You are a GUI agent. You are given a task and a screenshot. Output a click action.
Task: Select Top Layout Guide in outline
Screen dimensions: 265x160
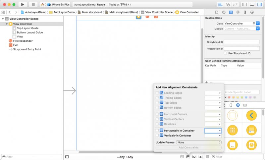tap(27, 28)
